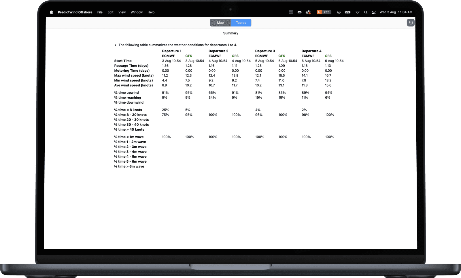Click the three-dots menu bar extra icon
The image size is (461, 278).
(x=291, y=12)
